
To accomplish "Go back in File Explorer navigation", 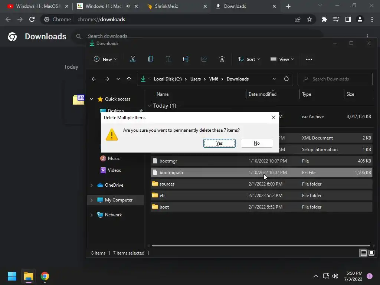I will 94,79.
